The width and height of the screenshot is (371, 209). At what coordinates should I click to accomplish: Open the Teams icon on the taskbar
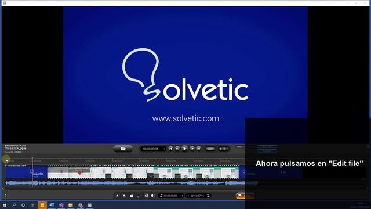(x=61, y=205)
